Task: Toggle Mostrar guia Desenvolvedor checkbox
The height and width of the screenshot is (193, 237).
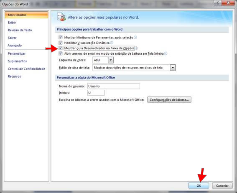Action: tap(61, 48)
